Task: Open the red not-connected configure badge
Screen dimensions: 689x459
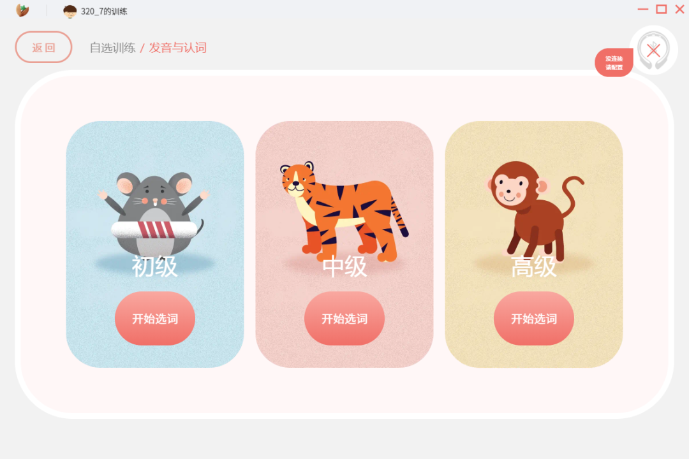Action: [614, 63]
